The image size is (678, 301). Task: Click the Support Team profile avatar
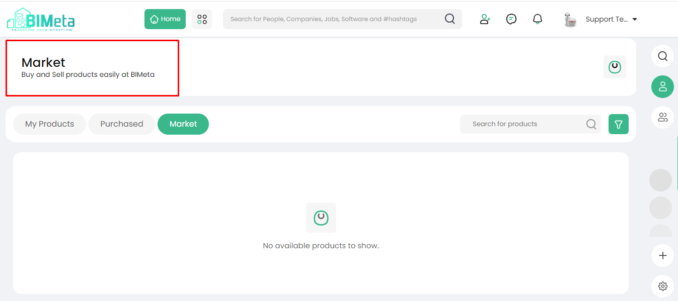point(570,20)
